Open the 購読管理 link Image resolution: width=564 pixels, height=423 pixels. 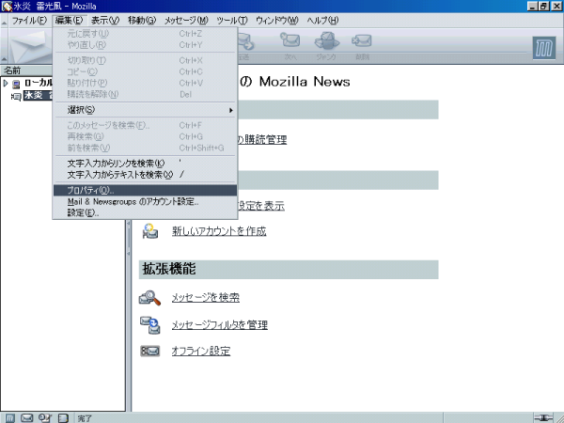click(x=262, y=139)
